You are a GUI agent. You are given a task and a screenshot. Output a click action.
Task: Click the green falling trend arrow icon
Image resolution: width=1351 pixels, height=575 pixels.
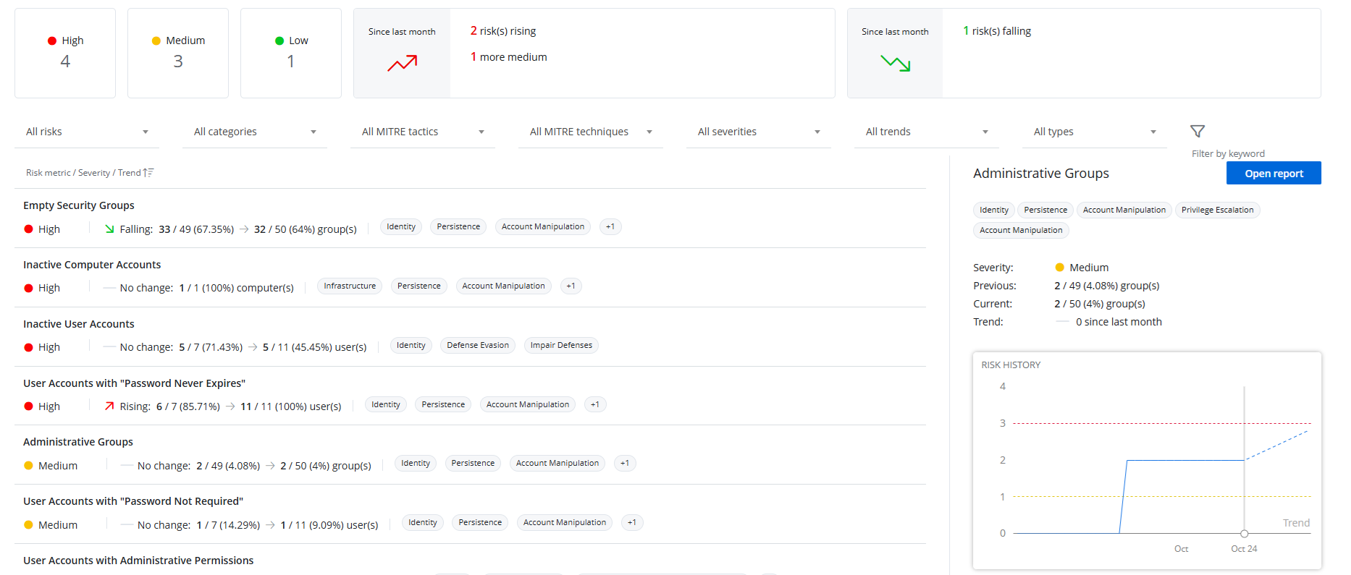coord(895,64)
